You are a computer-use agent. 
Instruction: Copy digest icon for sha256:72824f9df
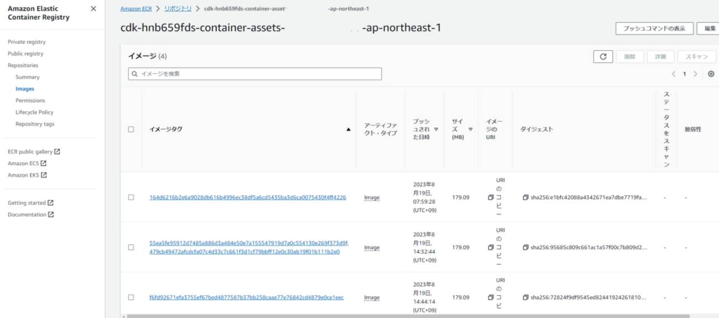tap(525, 298)
